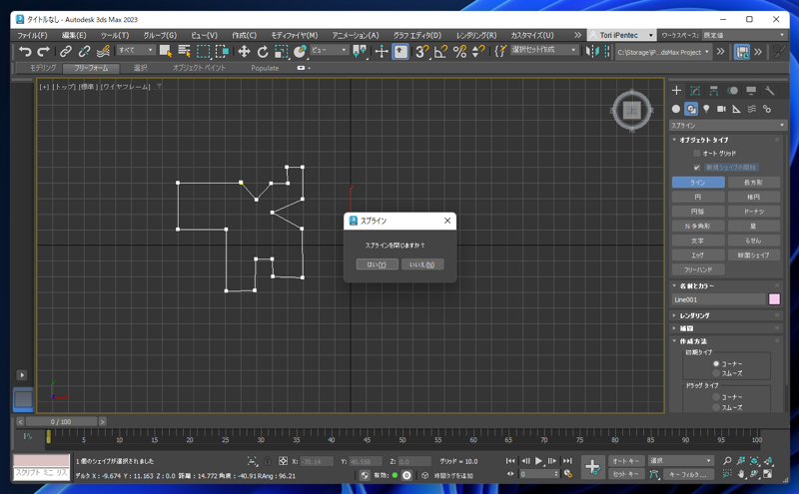Open the project path dropdown
The width and height of the screenshot is (799, 494).
[x=663, y=52]
